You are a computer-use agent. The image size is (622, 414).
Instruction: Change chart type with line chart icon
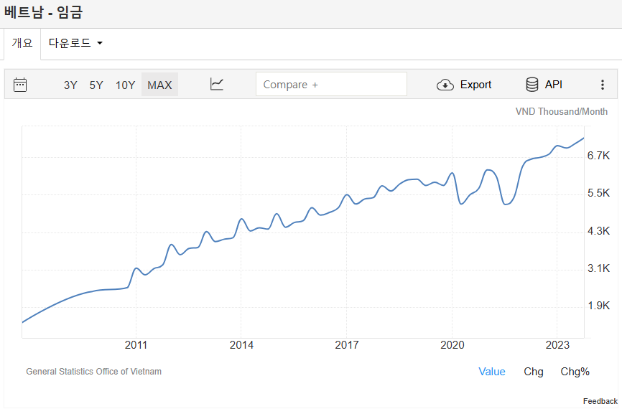click(217, 85)
